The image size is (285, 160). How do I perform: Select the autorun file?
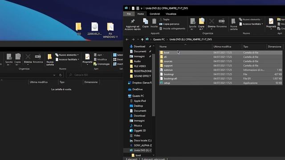pyautogui.click(x=221, y=70)
